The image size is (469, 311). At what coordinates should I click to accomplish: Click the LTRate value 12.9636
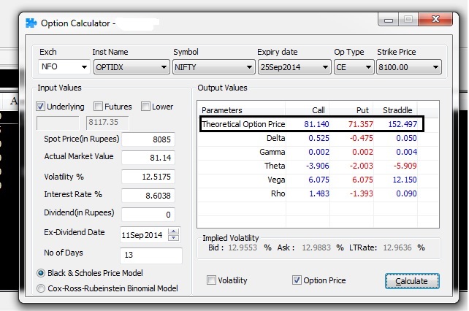(397, 247)
